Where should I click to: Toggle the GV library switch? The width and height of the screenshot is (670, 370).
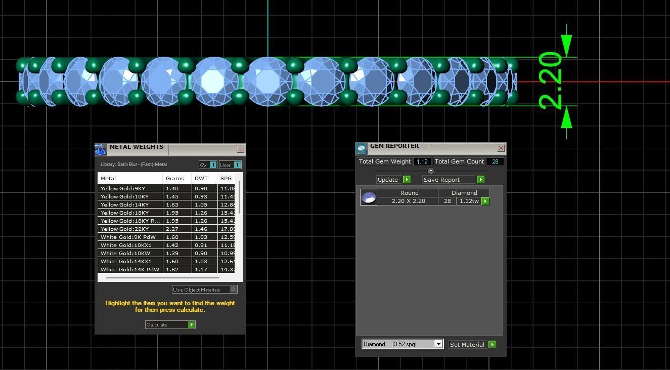(x=208, y=165)
